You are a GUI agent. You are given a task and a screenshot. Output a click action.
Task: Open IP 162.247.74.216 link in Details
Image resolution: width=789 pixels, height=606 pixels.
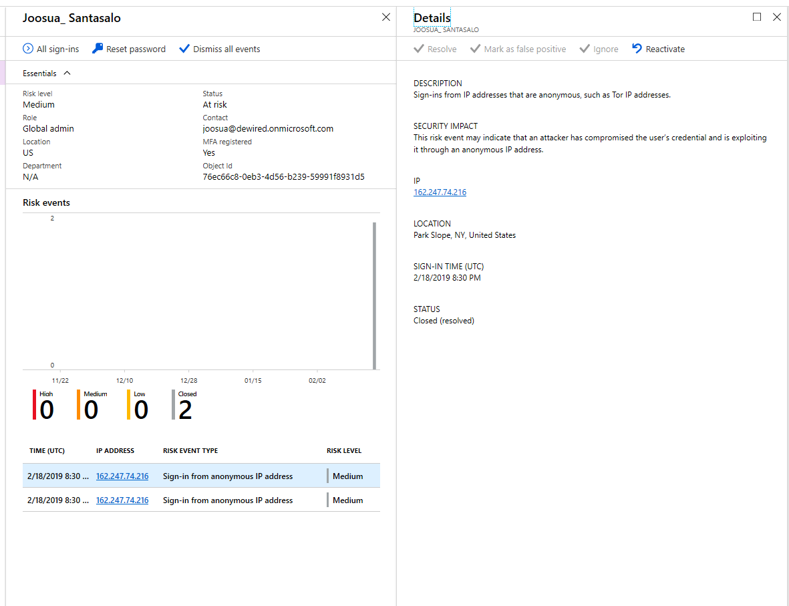click(440, 192)
